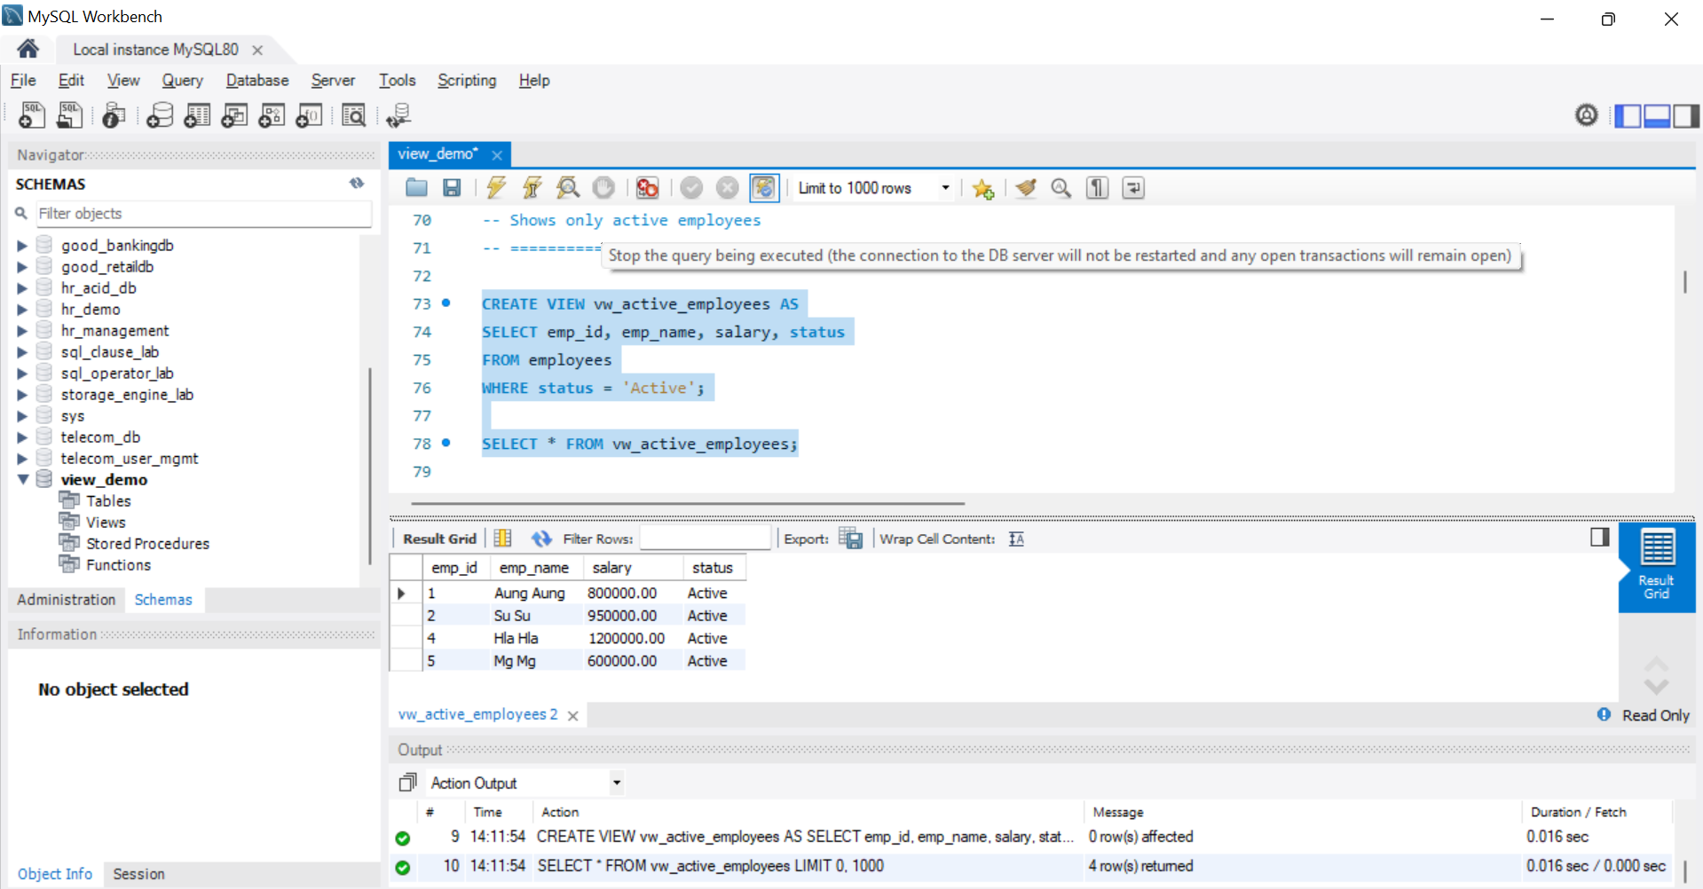Select the Views node under view_demo
The image size is (1703, 889).
tap(106, 523)
